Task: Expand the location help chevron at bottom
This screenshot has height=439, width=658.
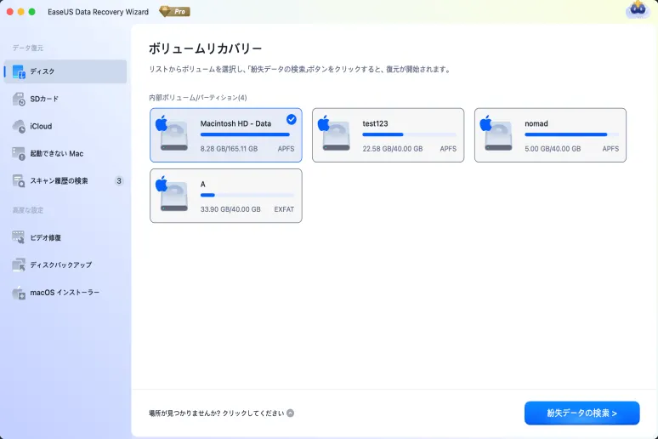Action: (291, 413)
